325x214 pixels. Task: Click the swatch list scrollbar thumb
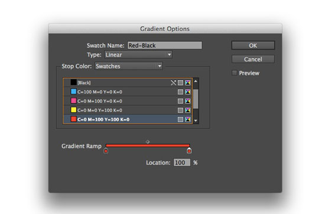(196, 99)
